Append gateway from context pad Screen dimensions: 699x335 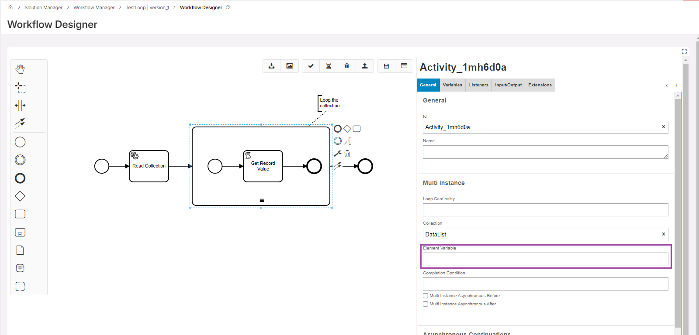pyautogui.click(x=347, y=129)
